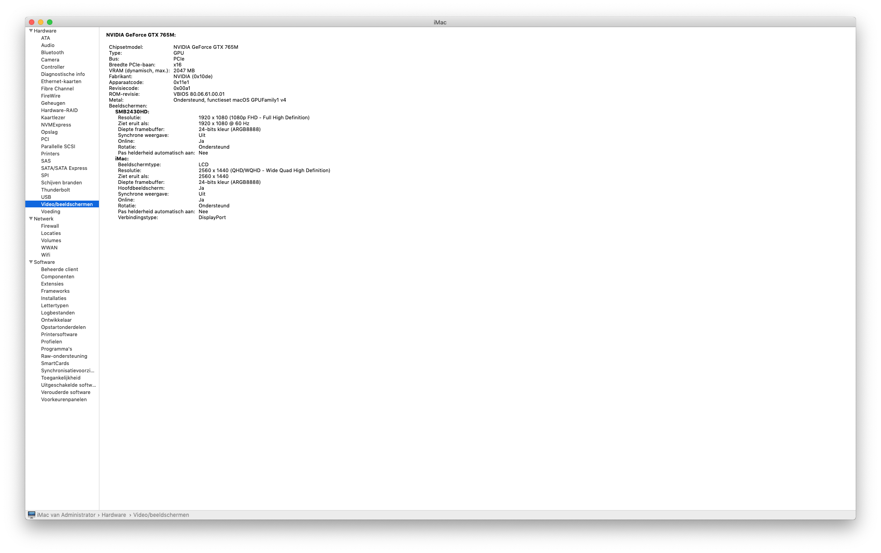Select Verouderde software item
The width and height of the screenshot is (881, 553).
click(x=66, y=392)
